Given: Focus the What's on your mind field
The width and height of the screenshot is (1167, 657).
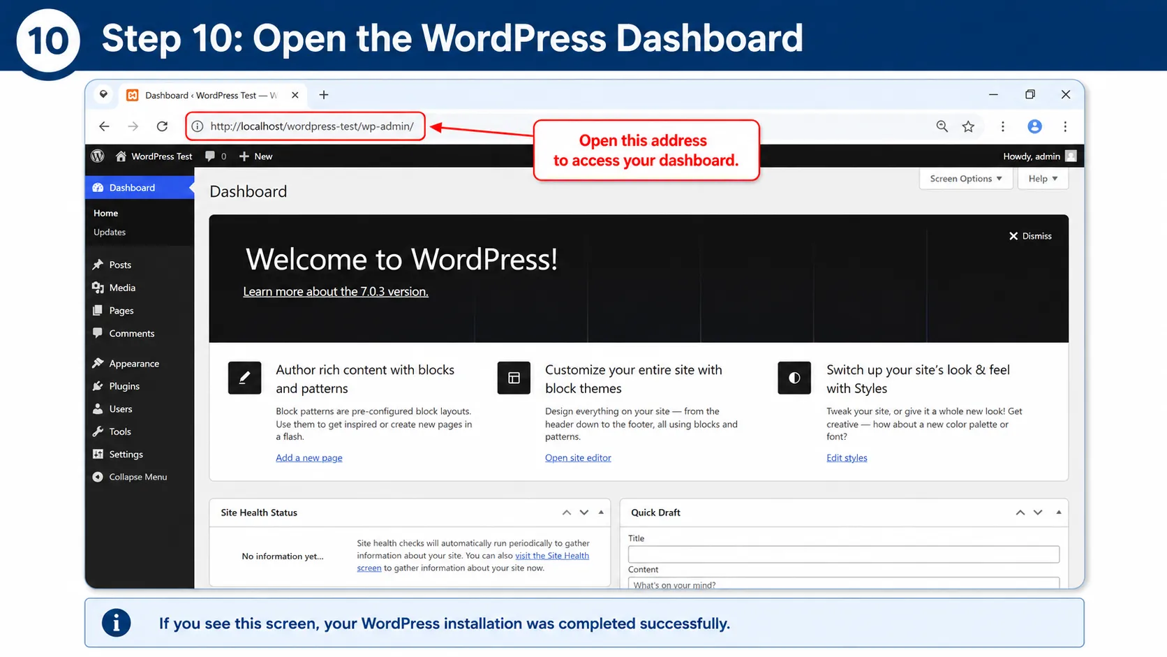Looking at the screenshot, I should (844, 584).
